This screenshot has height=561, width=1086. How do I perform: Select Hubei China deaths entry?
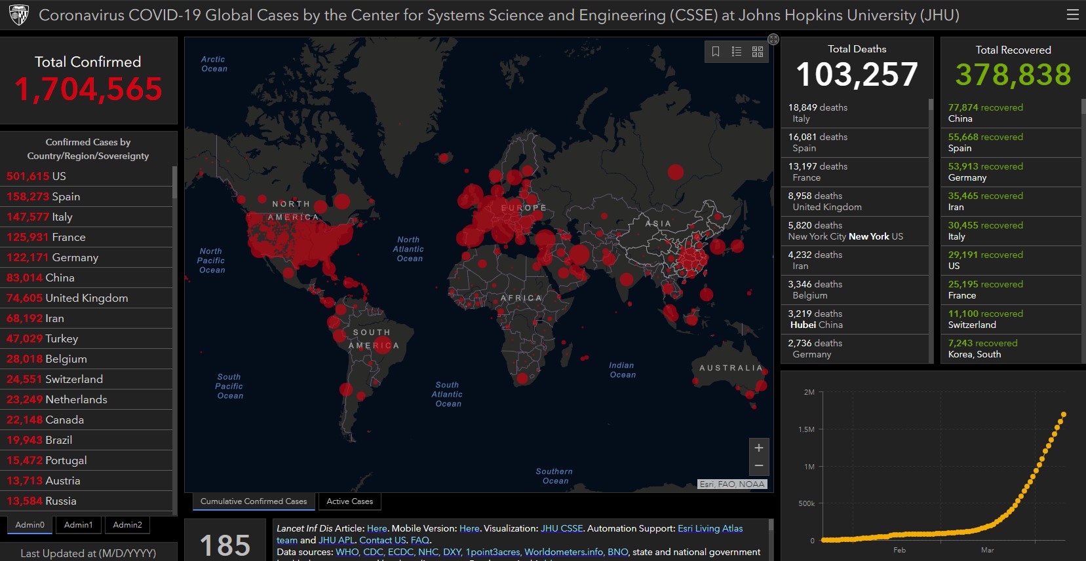[x=855, y=319]
